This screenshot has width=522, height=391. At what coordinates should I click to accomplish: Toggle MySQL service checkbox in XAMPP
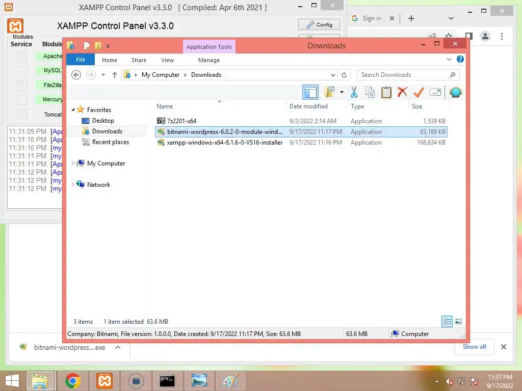pyautogui.click(x=22, y=71)
